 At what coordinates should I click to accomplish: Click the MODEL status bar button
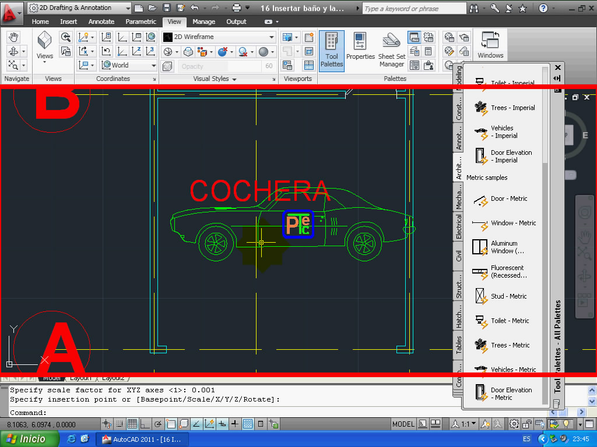coord(403,424)
